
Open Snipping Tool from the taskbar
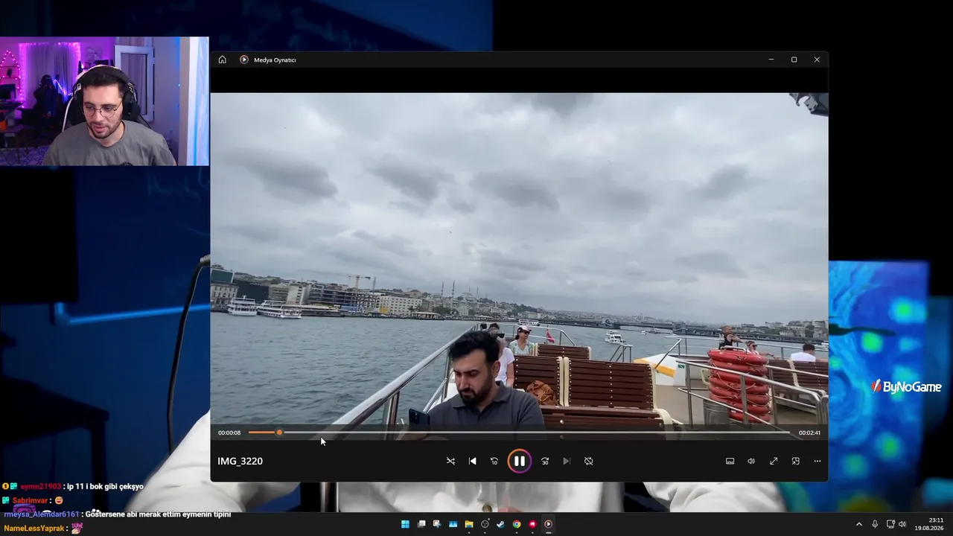click(x=437, y=524)
